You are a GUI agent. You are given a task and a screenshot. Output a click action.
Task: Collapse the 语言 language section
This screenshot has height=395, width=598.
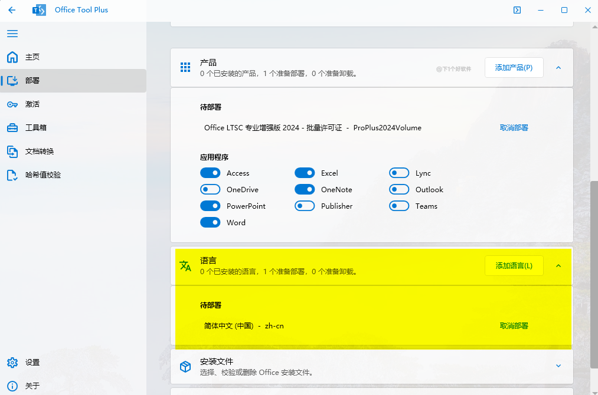[x=558, y=266]
